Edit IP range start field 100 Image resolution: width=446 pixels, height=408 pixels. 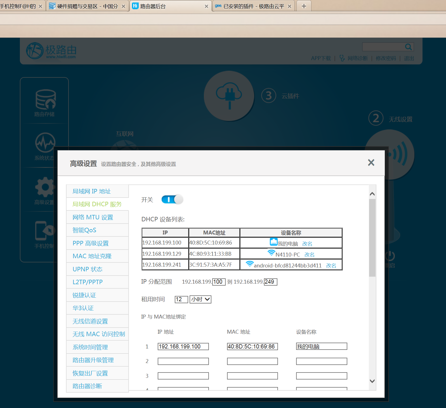[219, 282]
